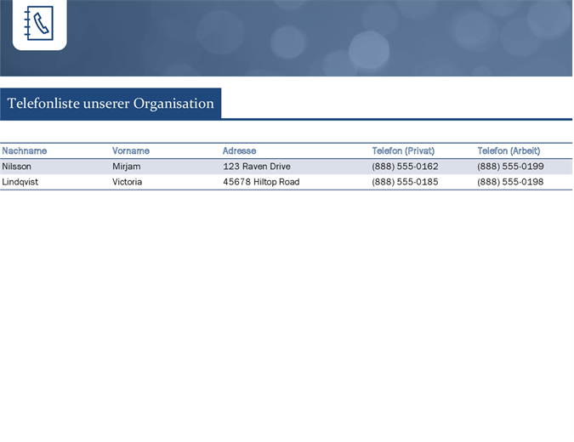This screenshot has height=442, width=574.
Task: Click the 'Mirjam' first name cell
Action: tap(127, 167)
